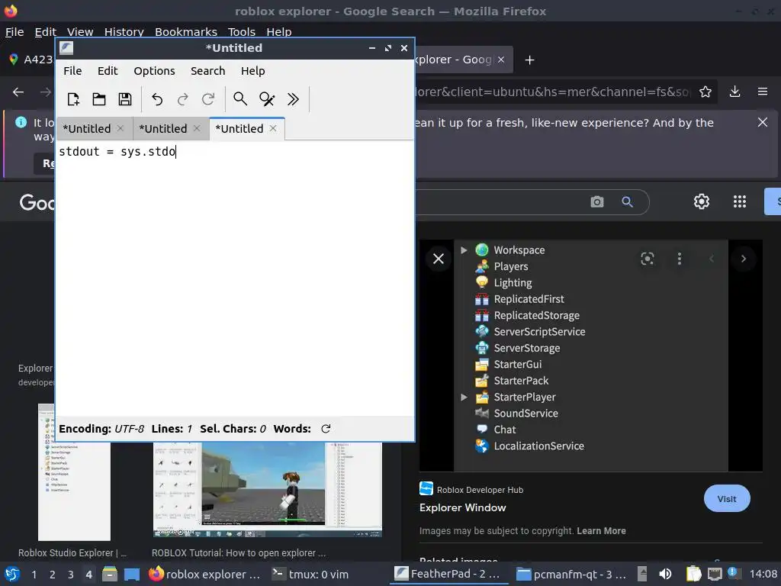Open the FeatherPad Search menu

(207, 71)
